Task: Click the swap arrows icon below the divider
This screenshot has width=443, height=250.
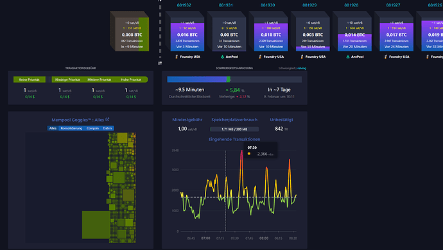Action: click(160, 63)
